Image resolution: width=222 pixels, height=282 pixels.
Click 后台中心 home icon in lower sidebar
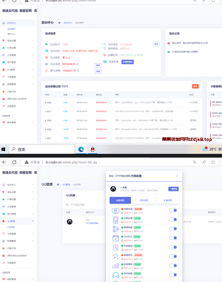pos(3,185)
